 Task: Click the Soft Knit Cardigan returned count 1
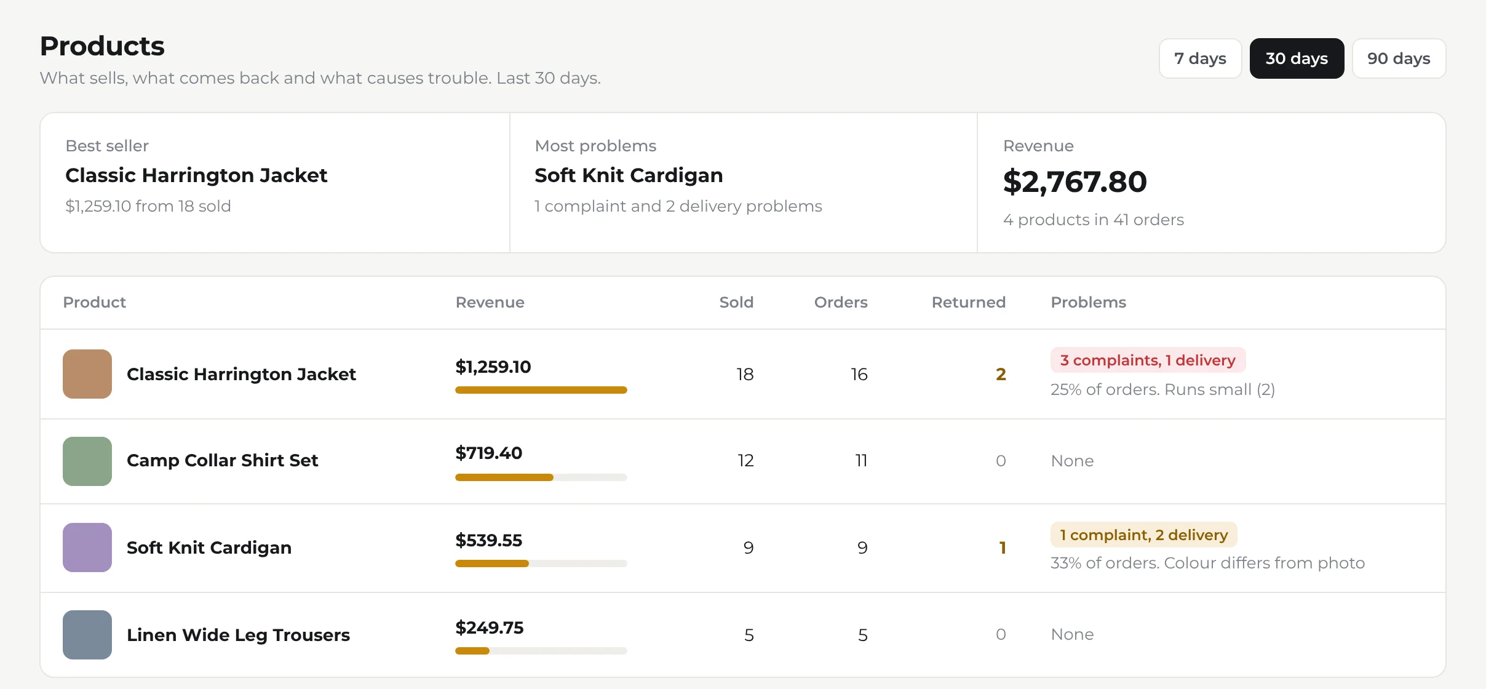click(x=1003, y=548)
